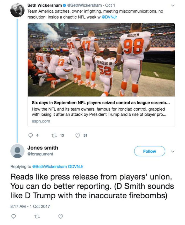This screenshot has height=225, width=185.
Task: Reply to Seth Wickersham's tweet
Action: pyautogui.click(x=30, y=135)
